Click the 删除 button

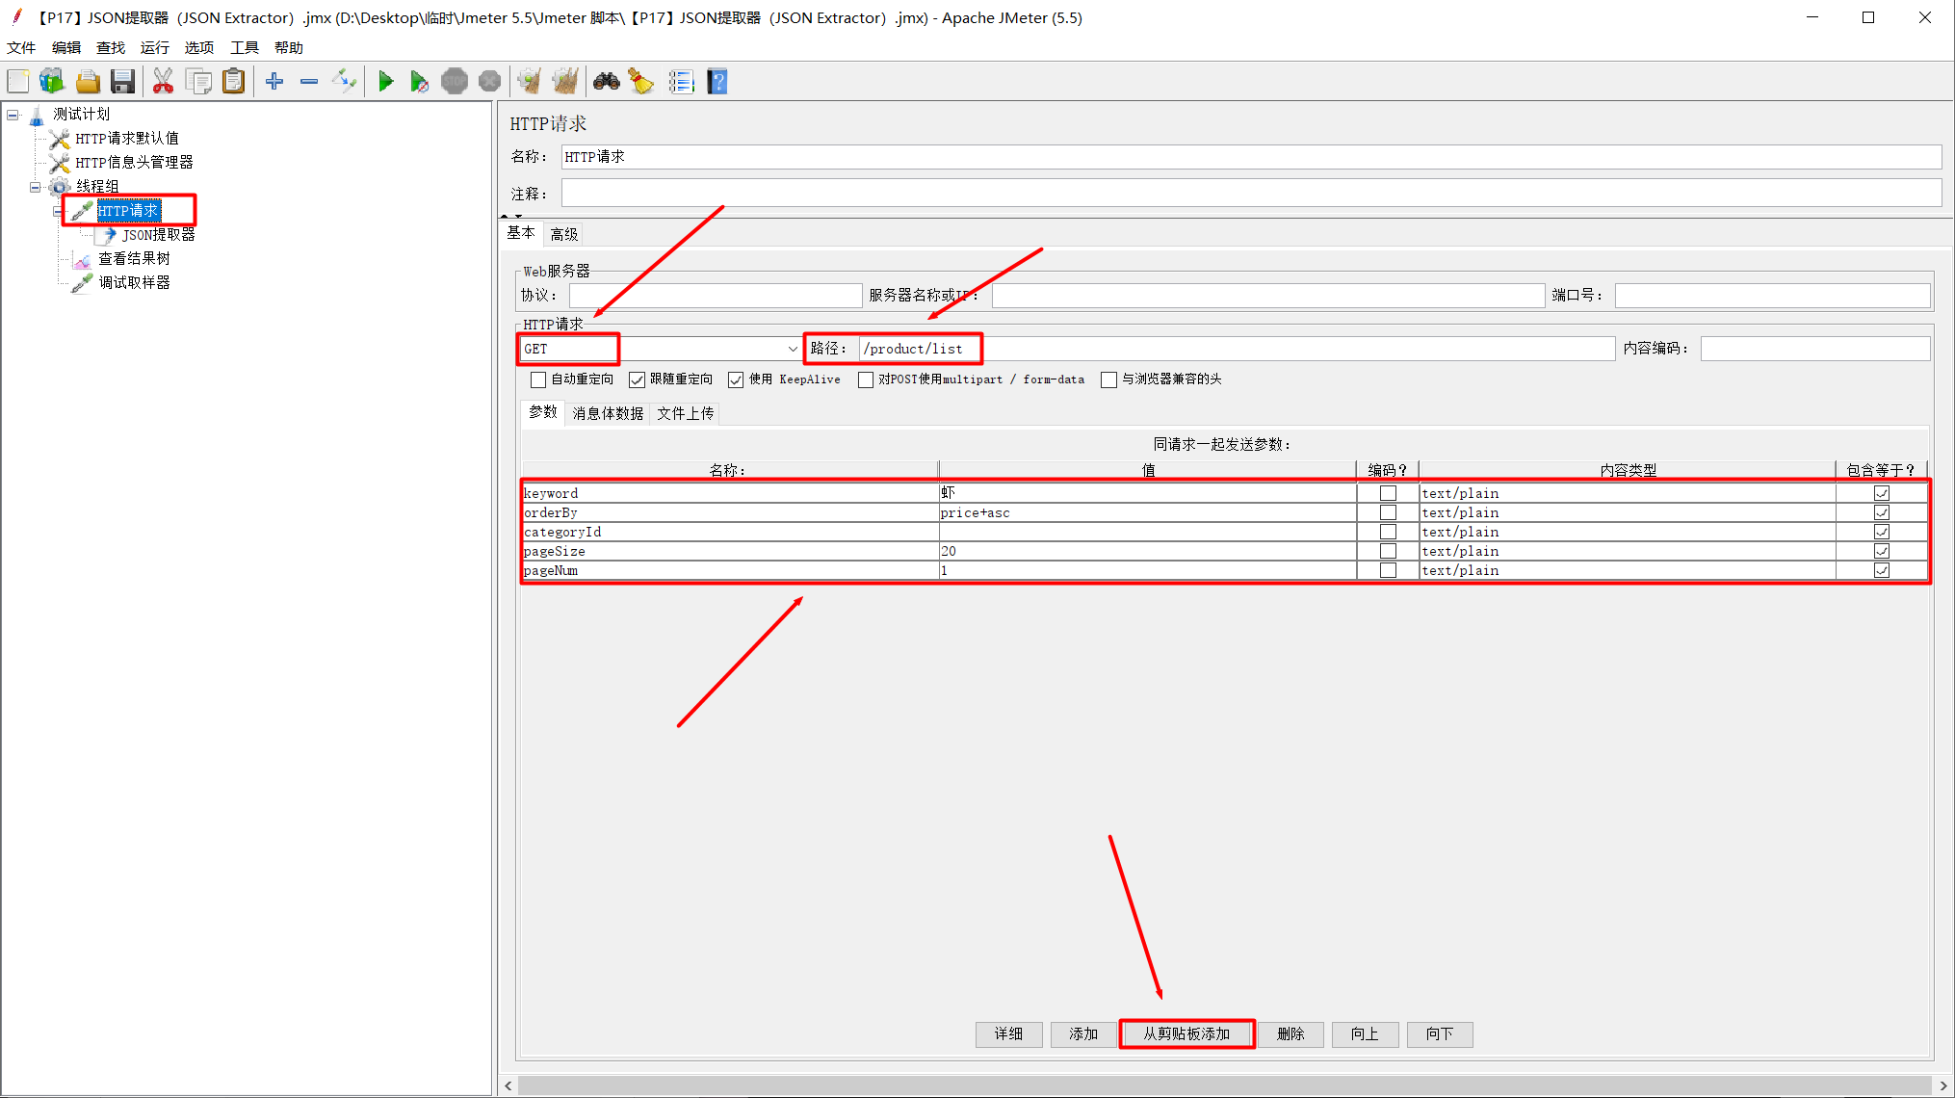(1290, 1034)
